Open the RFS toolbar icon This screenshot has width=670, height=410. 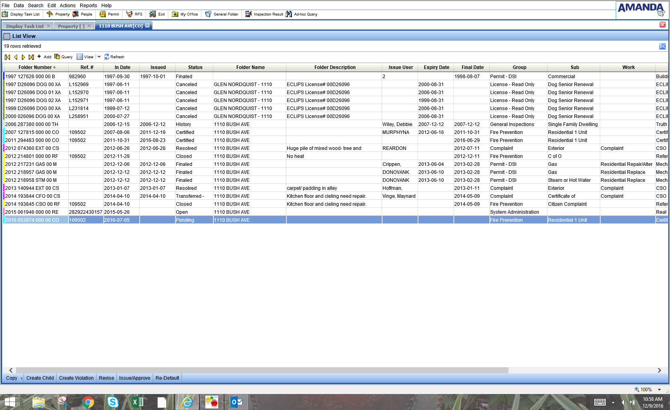point(129,14)
